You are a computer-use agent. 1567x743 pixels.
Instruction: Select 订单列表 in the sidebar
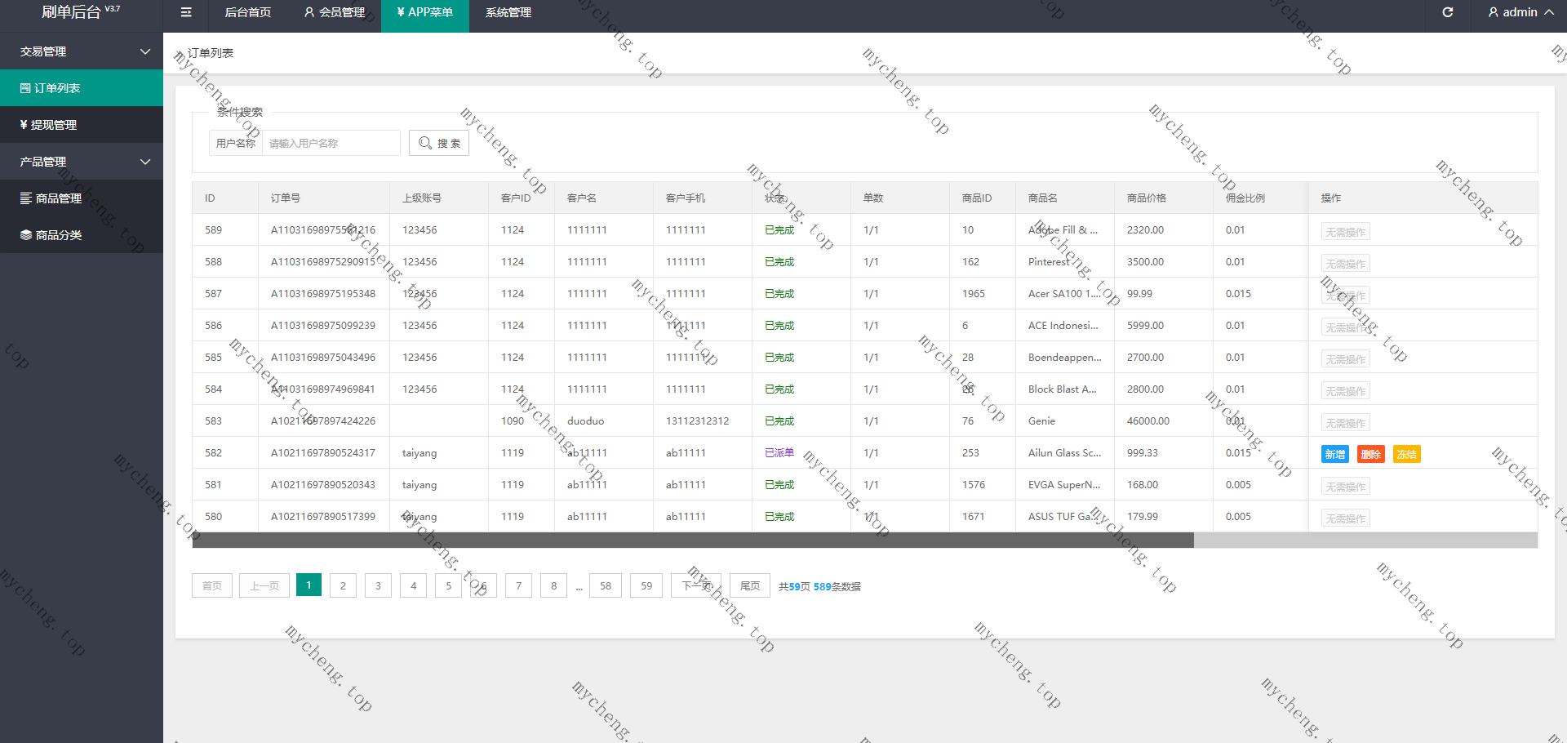click(x=82, y=88)
